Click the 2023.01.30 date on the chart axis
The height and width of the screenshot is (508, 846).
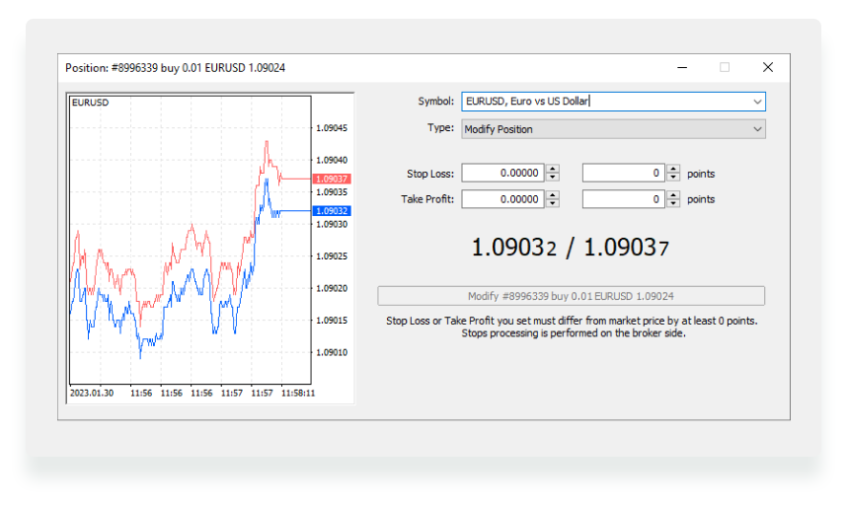[x=92, y=394]
